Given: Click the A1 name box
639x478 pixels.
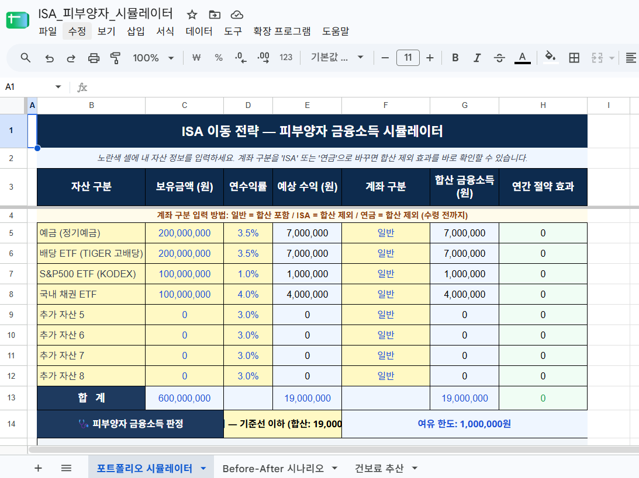Looking at the screenshot, I should tap(29, 86).
